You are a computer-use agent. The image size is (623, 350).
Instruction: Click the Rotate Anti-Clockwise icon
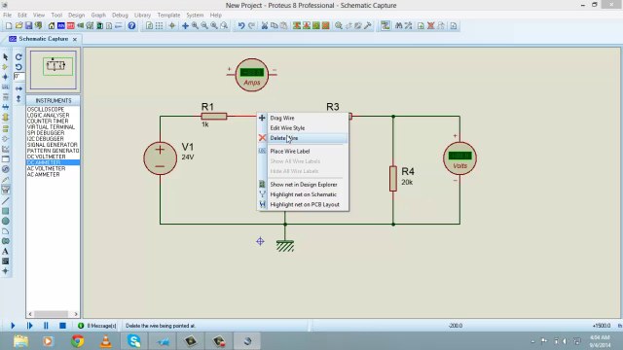point(18,67)
